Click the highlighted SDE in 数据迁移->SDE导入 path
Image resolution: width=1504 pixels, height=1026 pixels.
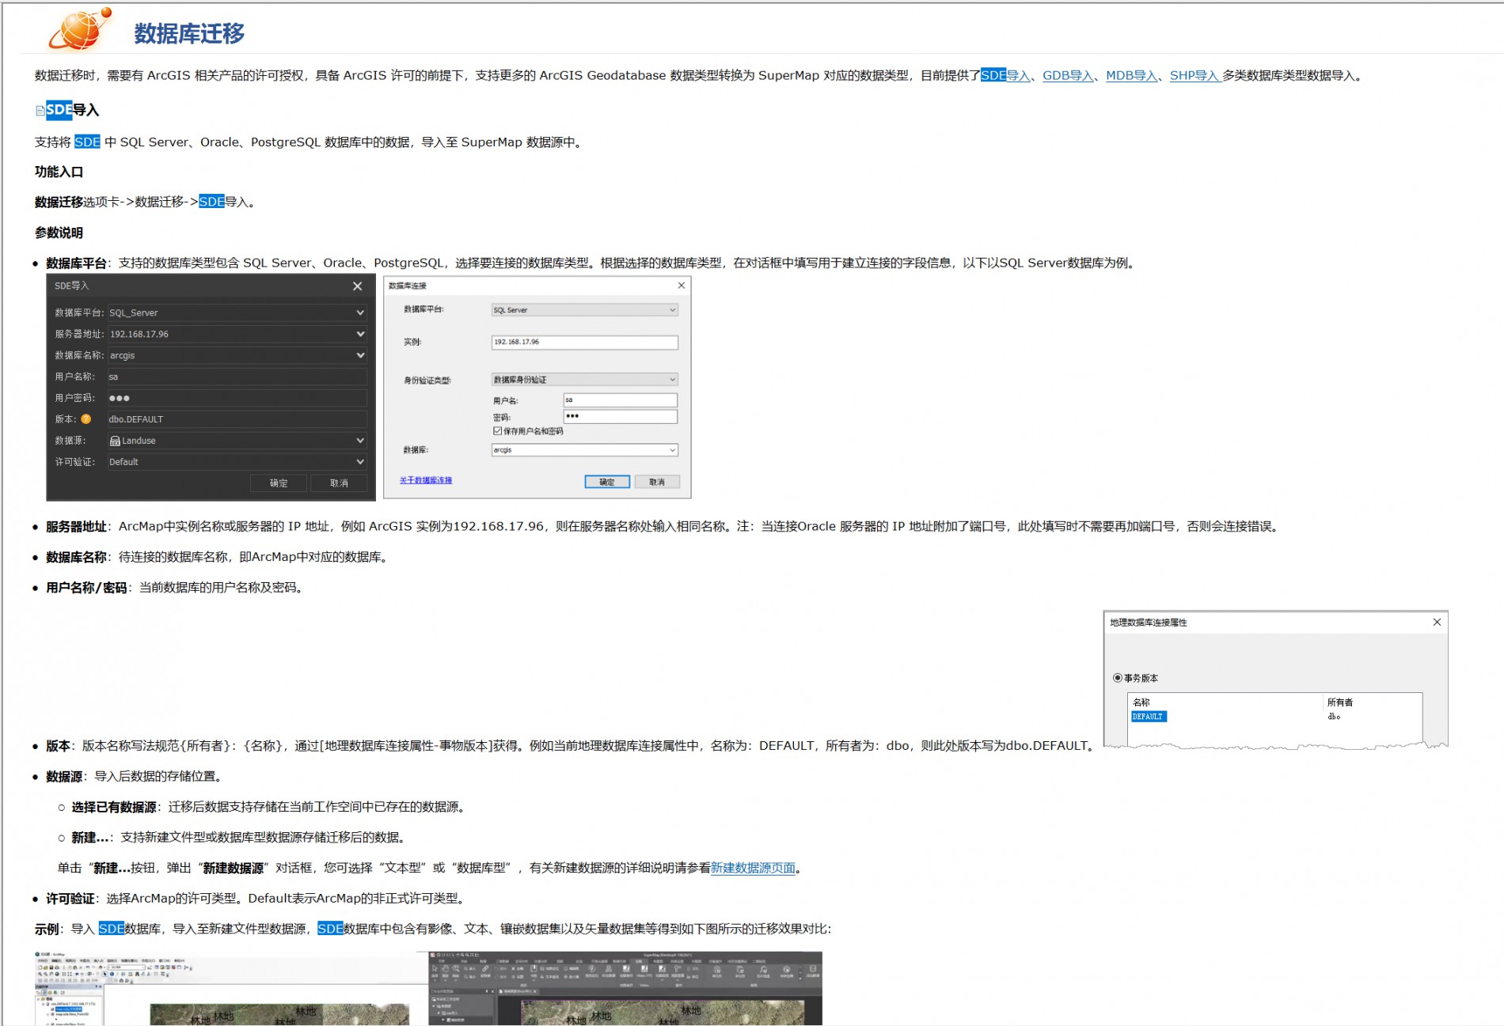coord(211,202)
